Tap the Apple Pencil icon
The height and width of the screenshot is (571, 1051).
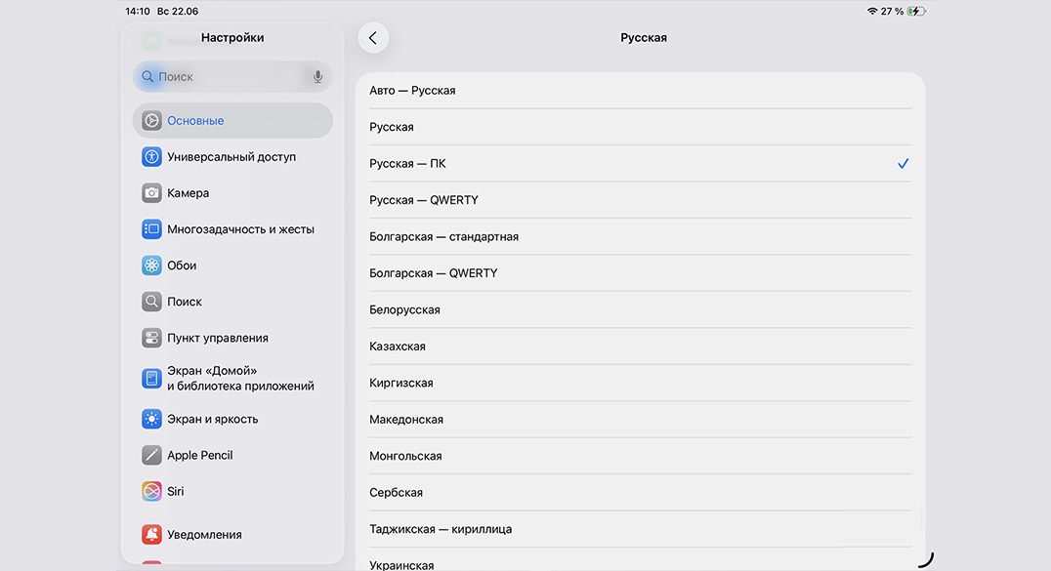coord(151,455)
